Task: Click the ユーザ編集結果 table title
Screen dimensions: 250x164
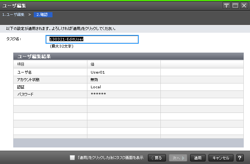Action: coord(34,56)
